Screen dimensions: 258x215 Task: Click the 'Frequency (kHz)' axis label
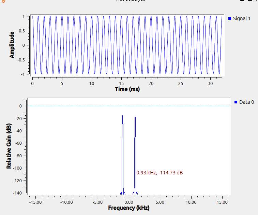(129, 208)
